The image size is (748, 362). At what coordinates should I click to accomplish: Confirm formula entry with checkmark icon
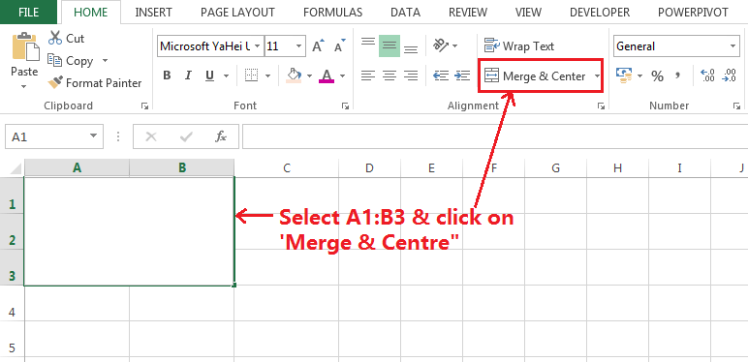186,137
